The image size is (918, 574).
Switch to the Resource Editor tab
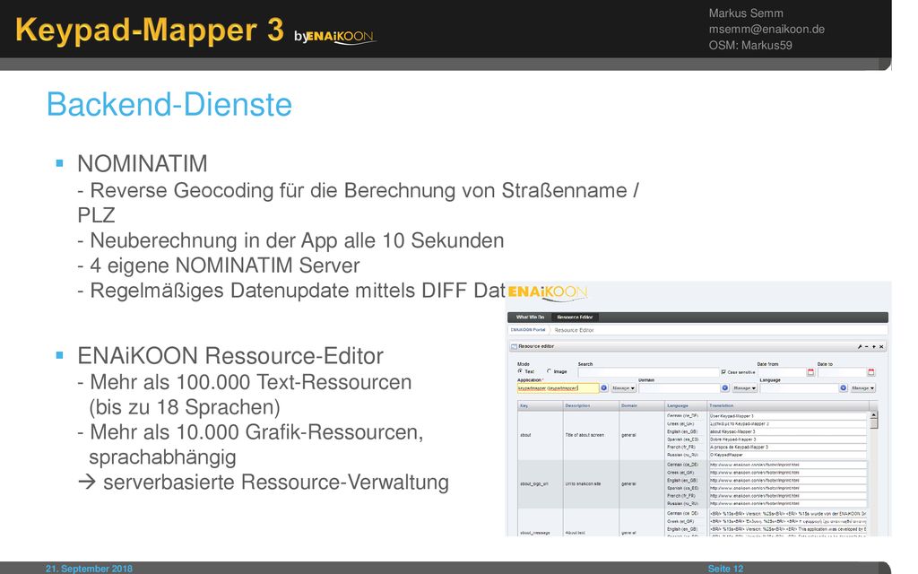[x=575, y=317]
